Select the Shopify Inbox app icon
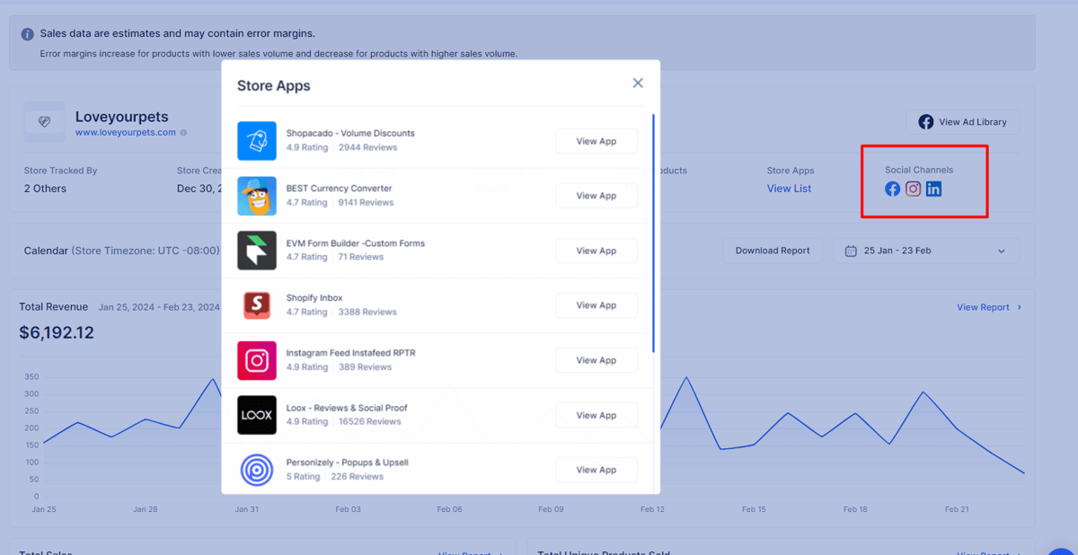The height and width of the screenshot is (555, 1078). coord(257,305)
